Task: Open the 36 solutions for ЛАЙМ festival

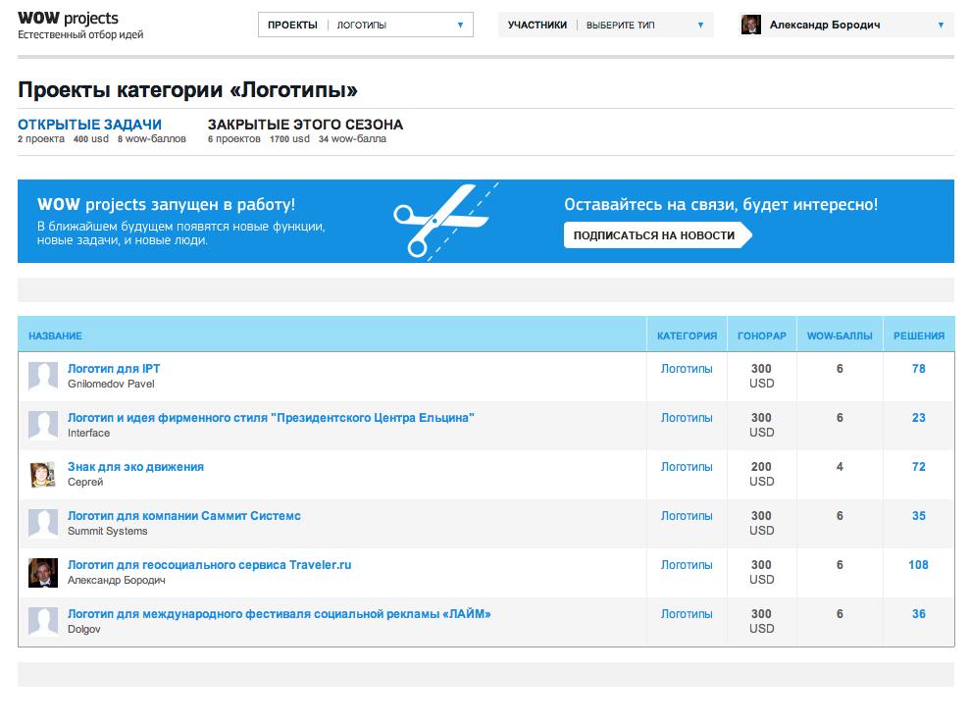Action: [x=919, y=614]
